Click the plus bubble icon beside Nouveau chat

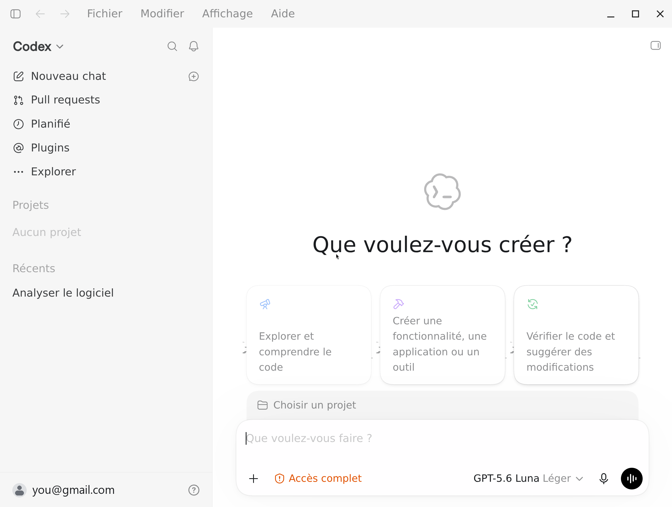click(x=194, y=77)
